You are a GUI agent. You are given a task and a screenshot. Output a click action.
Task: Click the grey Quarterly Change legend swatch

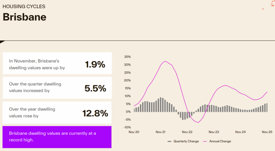click(x=169, y=141)
